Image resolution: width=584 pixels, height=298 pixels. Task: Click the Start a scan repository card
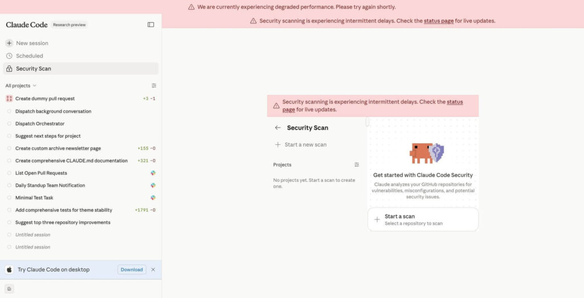click(x=423, y=219)
